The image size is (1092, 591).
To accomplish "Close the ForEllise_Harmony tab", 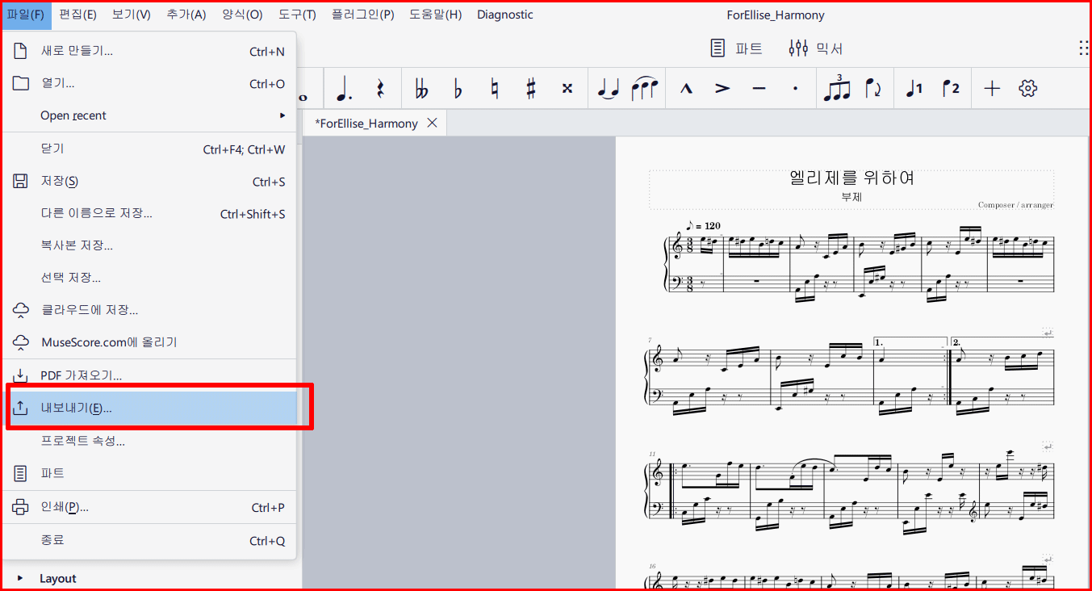I will point(432,123).
